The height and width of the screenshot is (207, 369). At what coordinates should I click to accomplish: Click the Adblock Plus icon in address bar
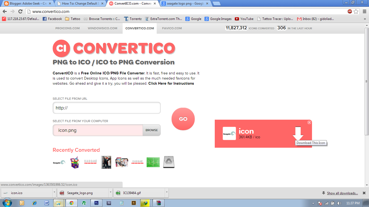click(x=350, y=12)
